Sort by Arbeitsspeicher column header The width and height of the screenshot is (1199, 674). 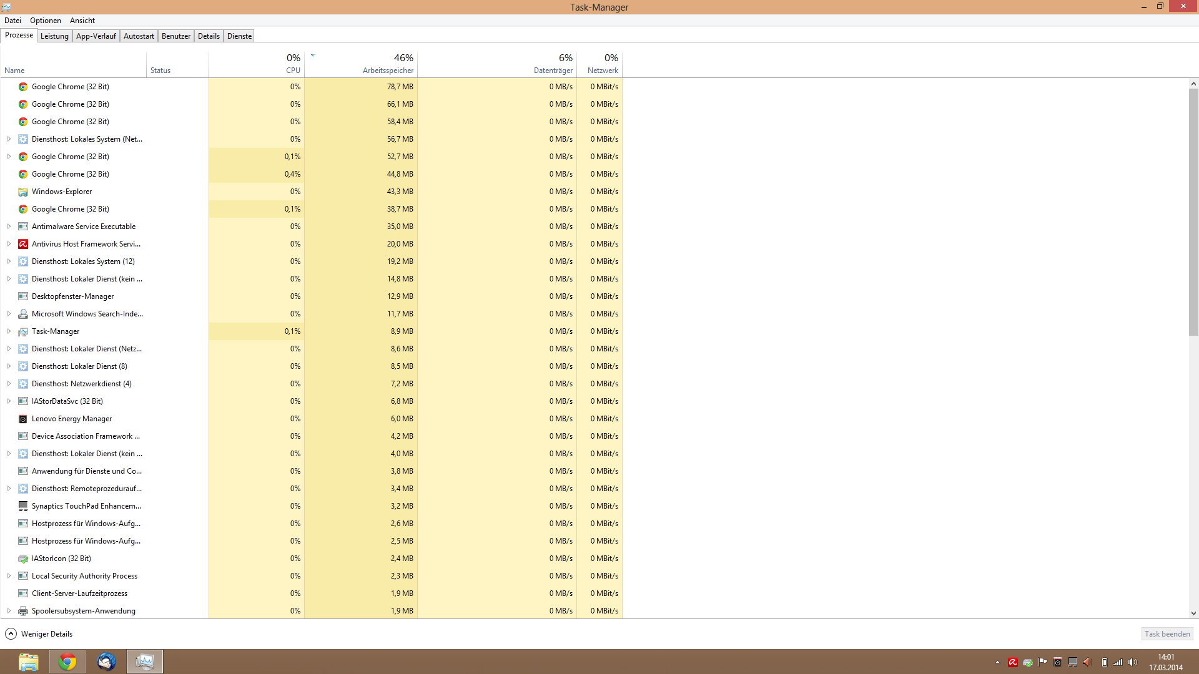(x=387, y=71)
